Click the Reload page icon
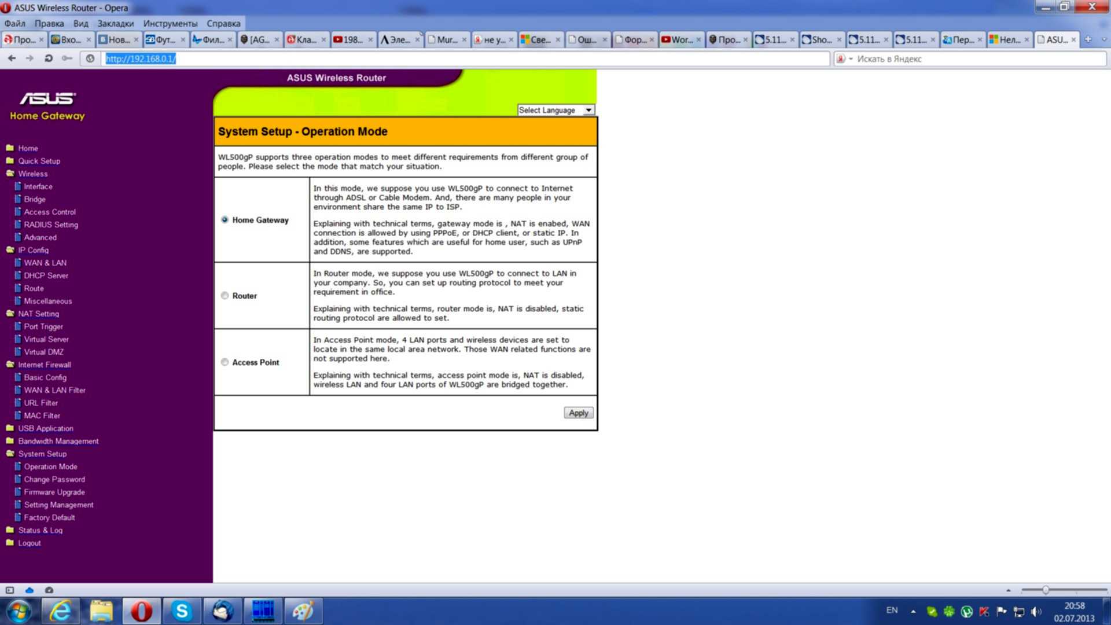 49,58
